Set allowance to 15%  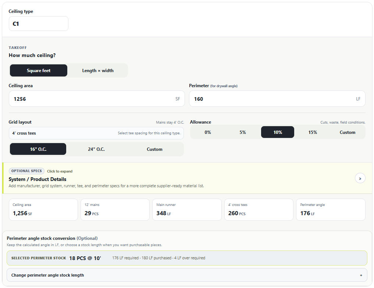(313, 132)
